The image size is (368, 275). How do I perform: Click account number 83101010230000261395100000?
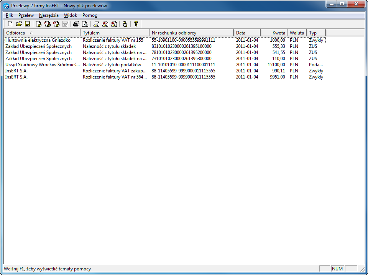[181, 46]
